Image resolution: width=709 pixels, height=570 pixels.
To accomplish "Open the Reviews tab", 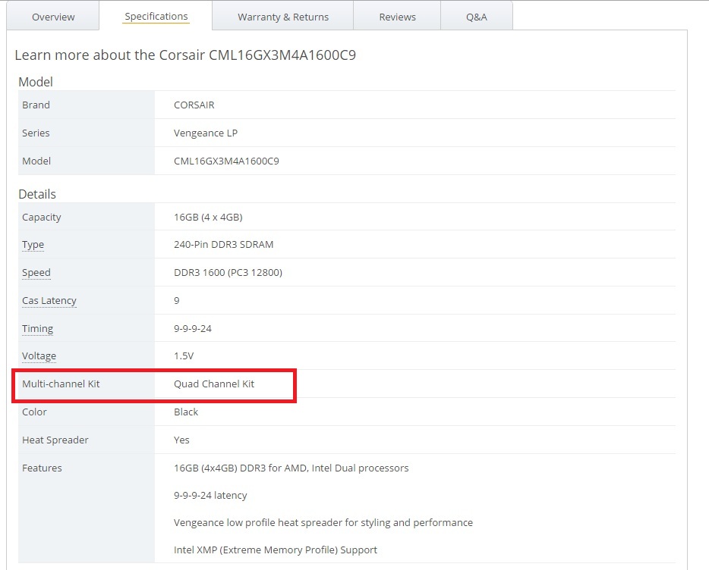I will [397, 17].
